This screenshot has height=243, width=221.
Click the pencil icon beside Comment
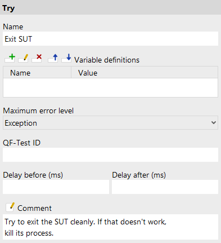tap(10, 207)
